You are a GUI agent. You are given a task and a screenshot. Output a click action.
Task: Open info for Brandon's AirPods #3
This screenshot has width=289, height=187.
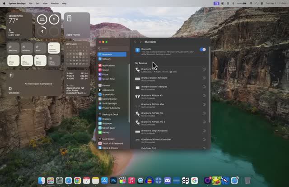pyautogui.click(x=204, y=96)
